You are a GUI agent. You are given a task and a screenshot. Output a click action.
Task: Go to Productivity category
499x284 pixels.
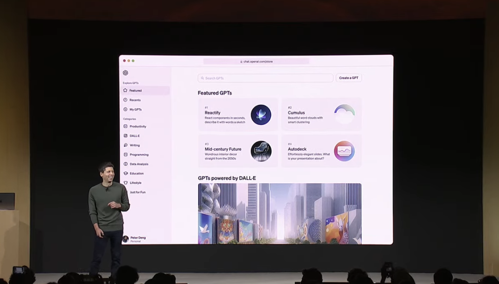coord(138,126)
